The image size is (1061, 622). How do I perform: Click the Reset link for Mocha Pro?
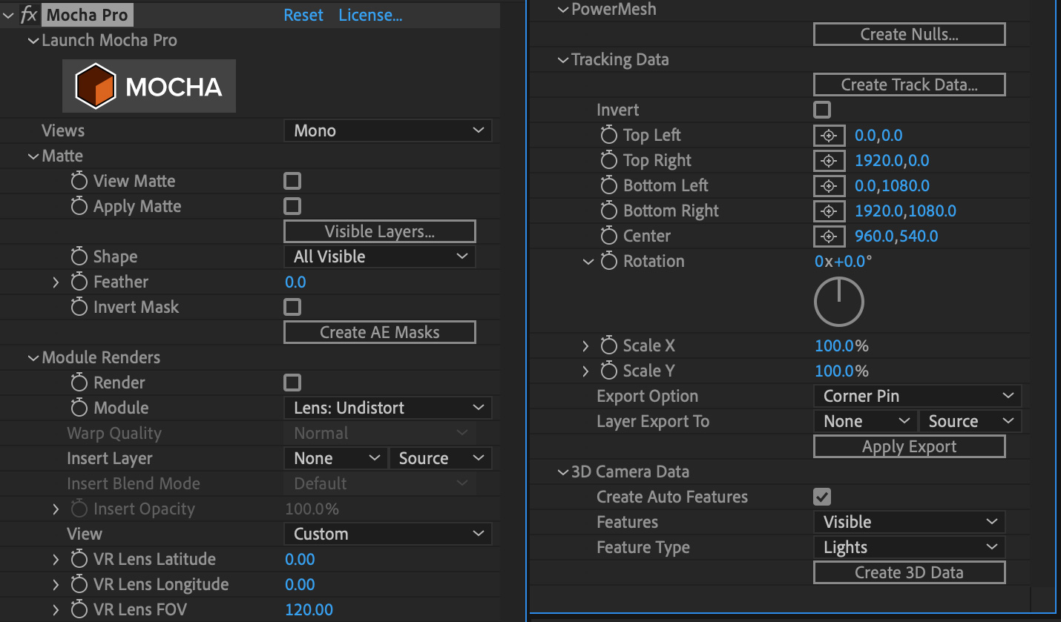click(303, 15)
